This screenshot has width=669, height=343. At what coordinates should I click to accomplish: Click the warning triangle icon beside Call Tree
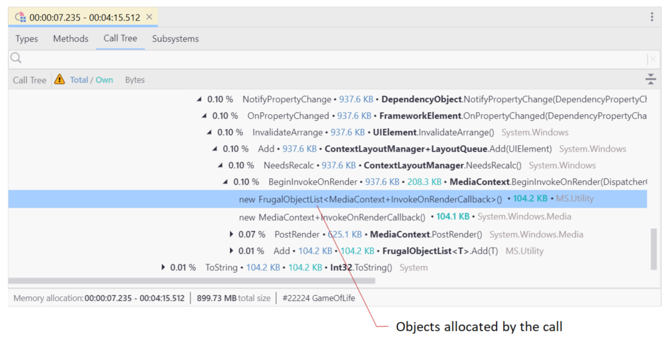point(59,79)
